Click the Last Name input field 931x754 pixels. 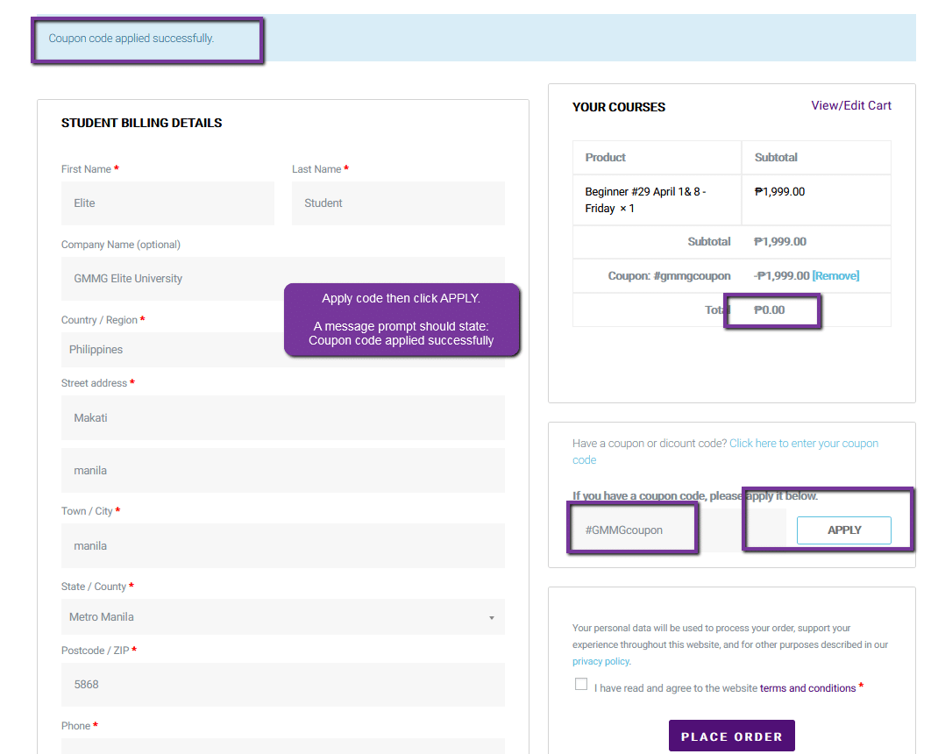[x=398, y=203]
